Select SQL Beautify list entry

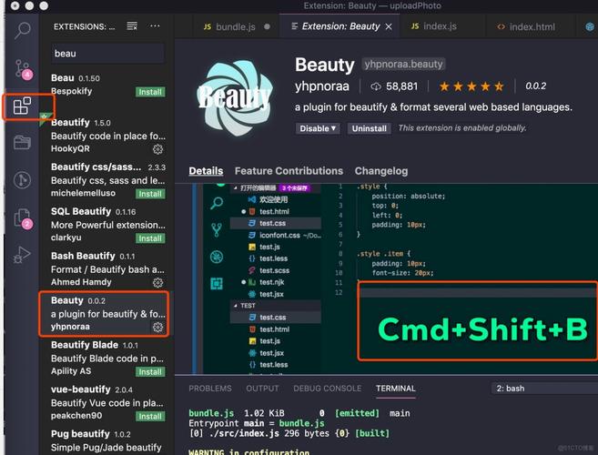click(x=106, y=225)
